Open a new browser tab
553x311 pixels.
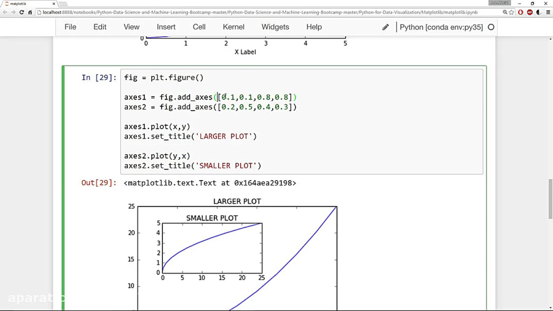63,4
